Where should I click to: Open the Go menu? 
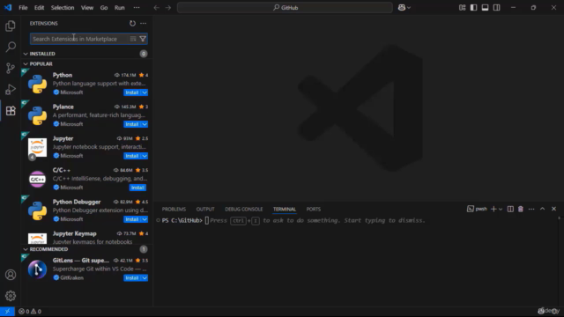click(104, 8)
